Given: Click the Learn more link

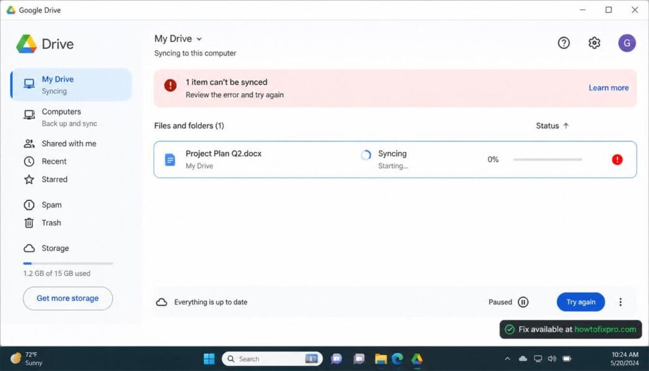Looking at the screenshot, I should pos(608,88).
